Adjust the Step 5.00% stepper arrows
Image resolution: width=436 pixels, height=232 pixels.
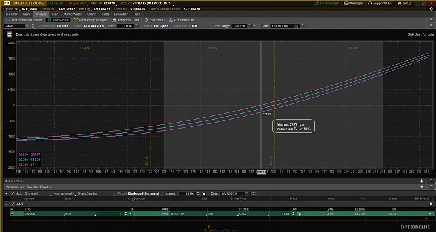[136, 26]
